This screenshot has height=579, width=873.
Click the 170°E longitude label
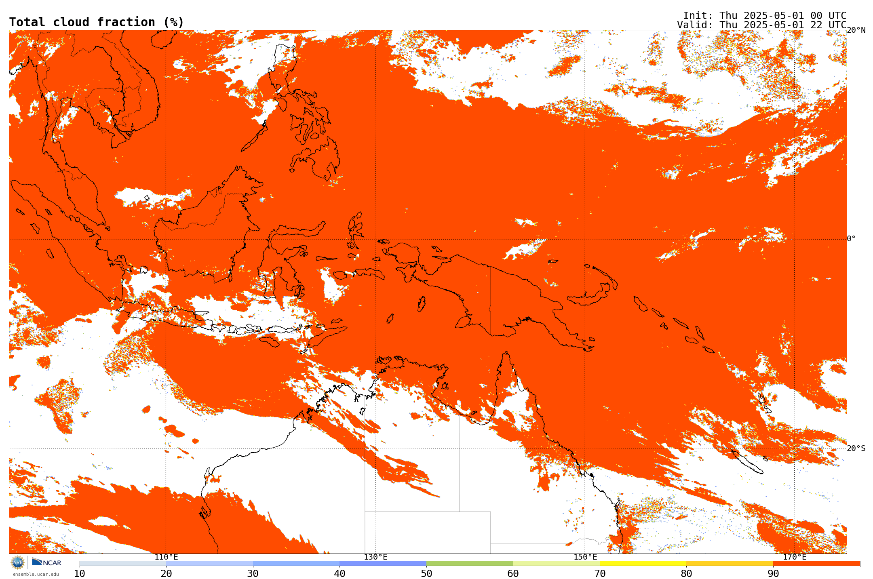point(795,557)
